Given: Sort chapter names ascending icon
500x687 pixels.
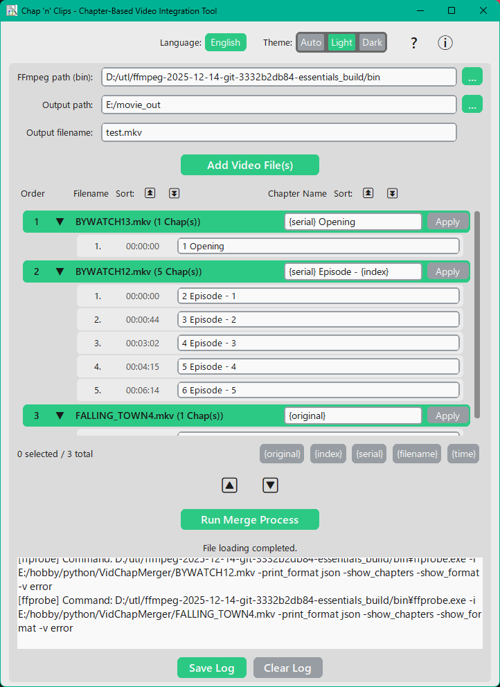Looking at the screenshot, I should click(368, 193).
